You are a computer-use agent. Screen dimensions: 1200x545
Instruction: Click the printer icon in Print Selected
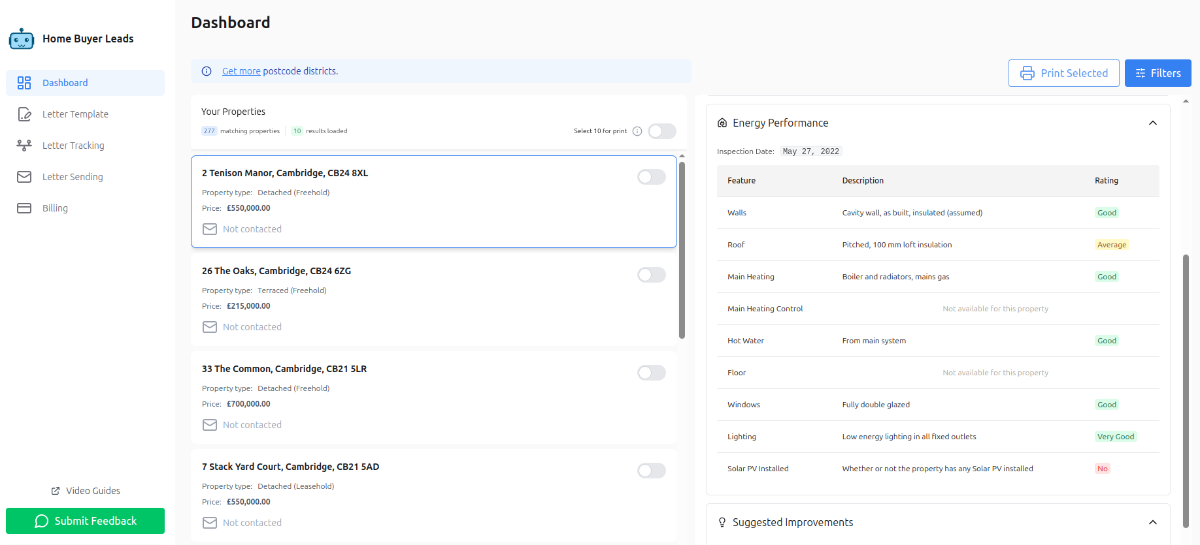pyautogui.click(x=1027, y=73)
